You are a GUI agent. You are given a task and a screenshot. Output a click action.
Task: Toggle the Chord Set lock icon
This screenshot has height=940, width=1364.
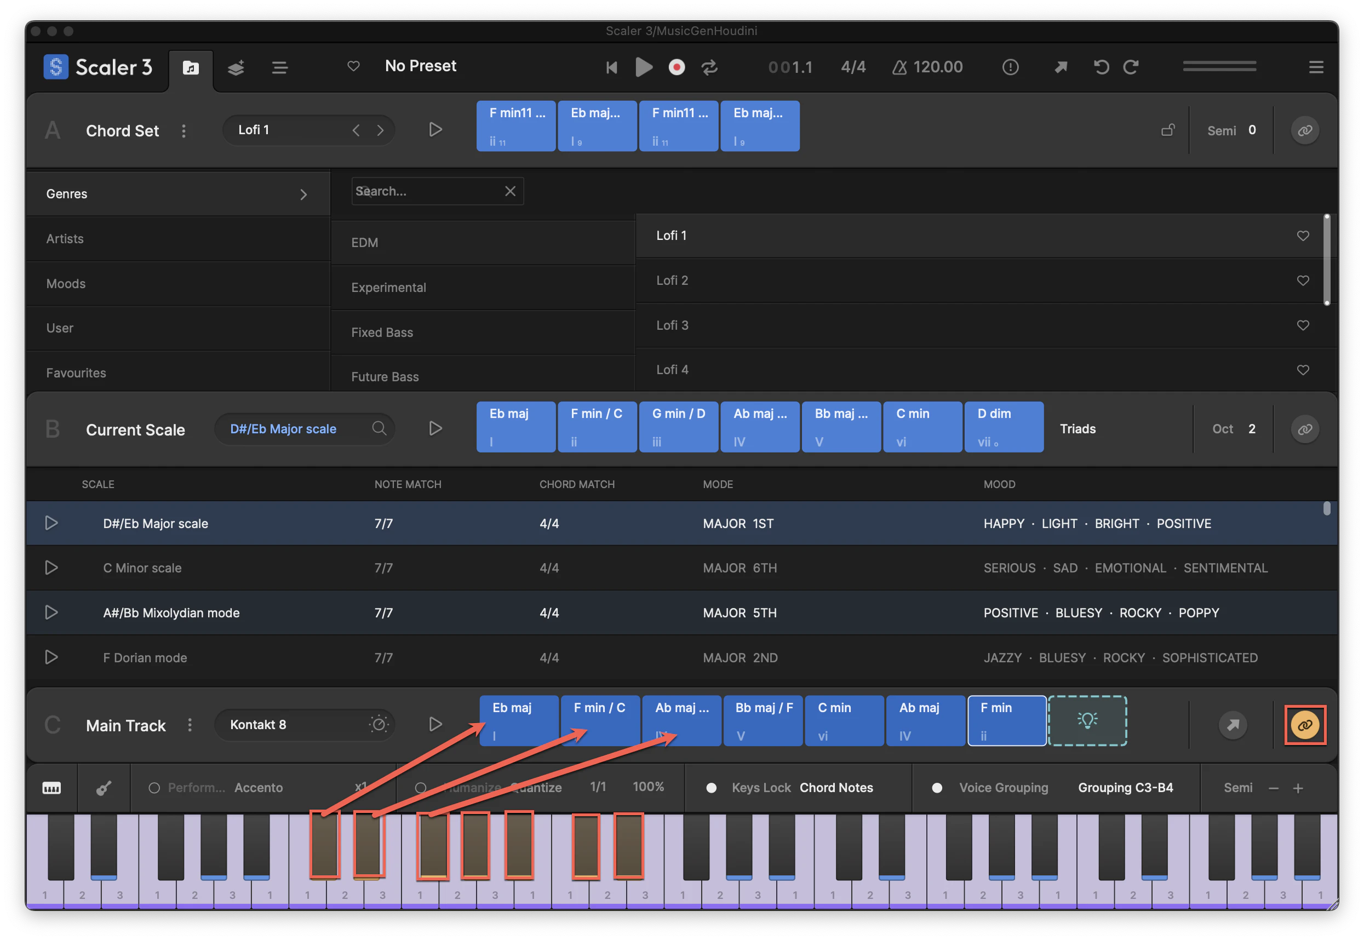tap(1168, 130)
